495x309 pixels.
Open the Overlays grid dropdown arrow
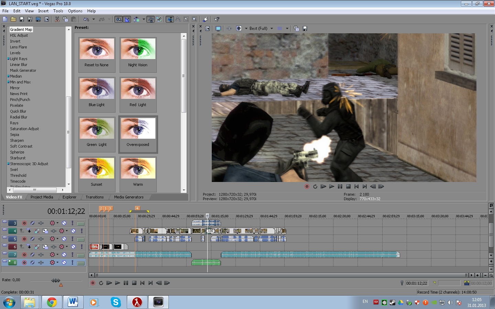(x=287, y=28)
